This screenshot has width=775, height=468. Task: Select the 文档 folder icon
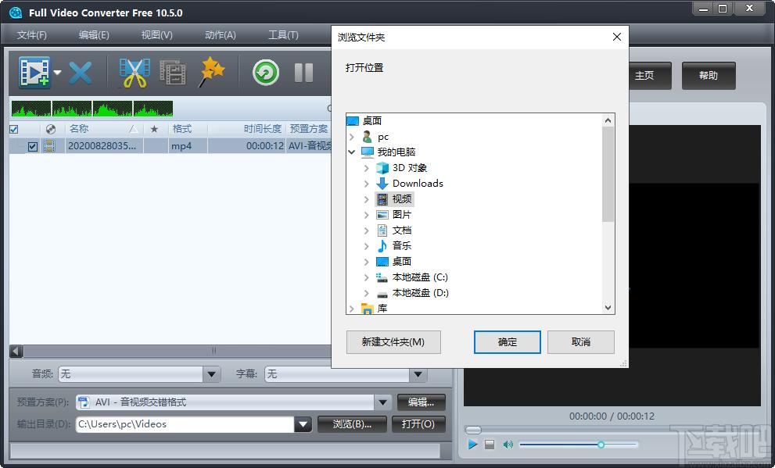[382, 230]
